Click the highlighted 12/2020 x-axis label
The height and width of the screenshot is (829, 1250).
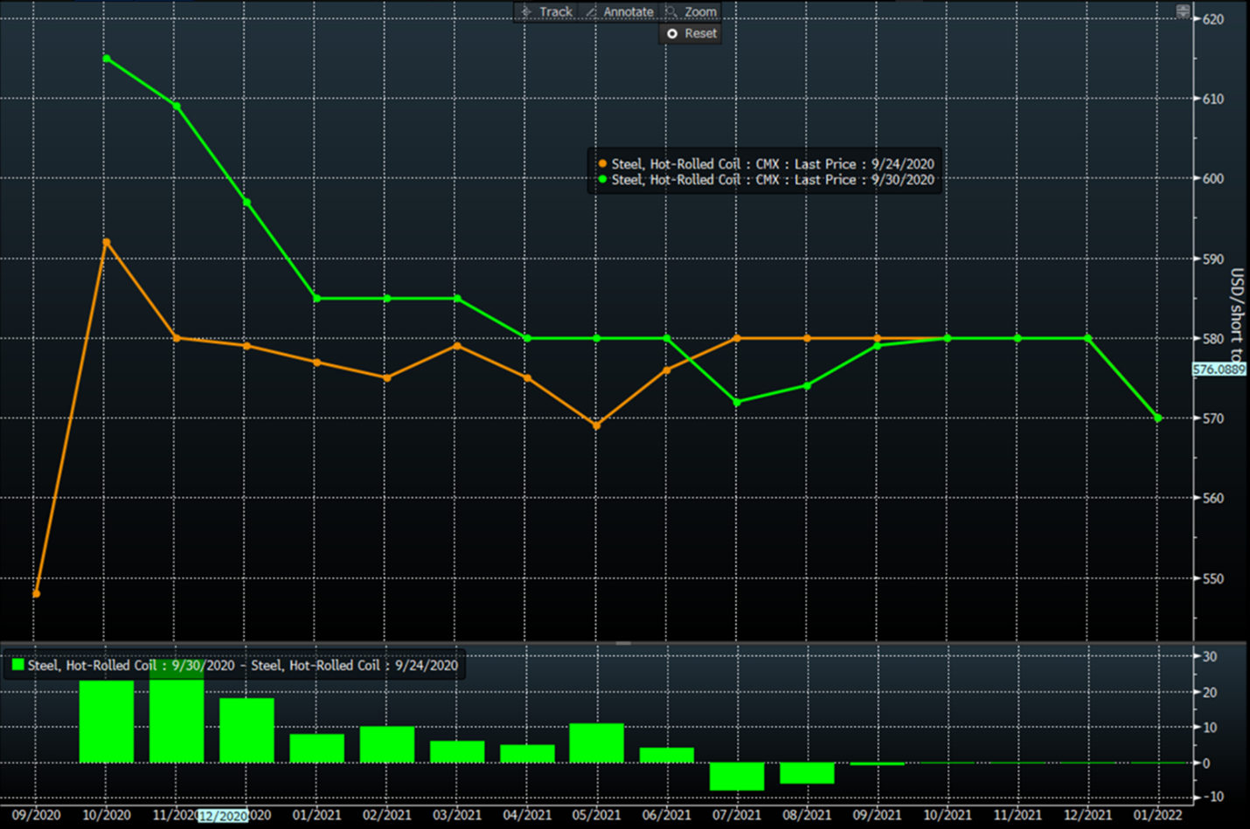point(223,816)
